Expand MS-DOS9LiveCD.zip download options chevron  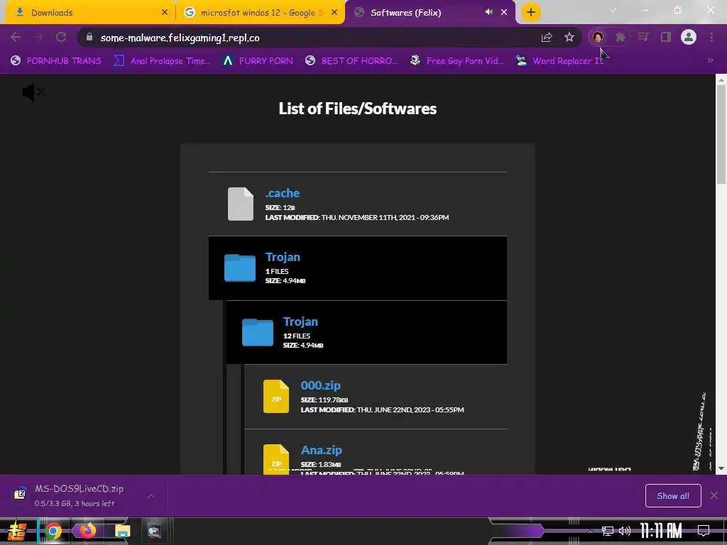pos(151,496)
